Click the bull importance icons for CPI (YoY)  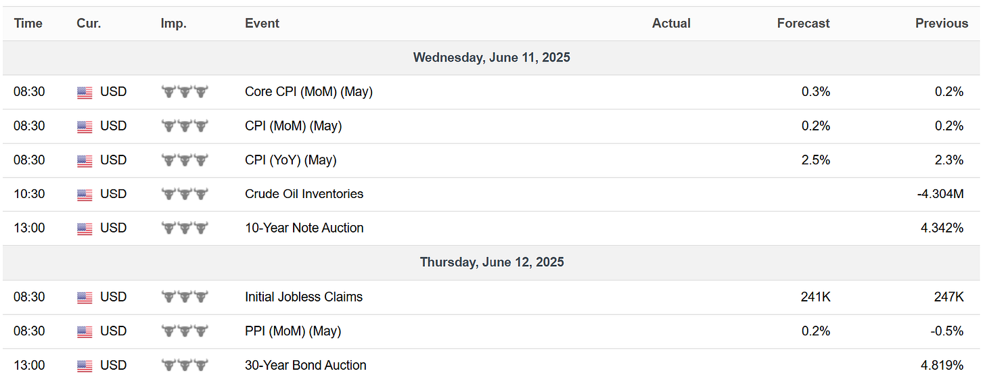coord(185,160)
